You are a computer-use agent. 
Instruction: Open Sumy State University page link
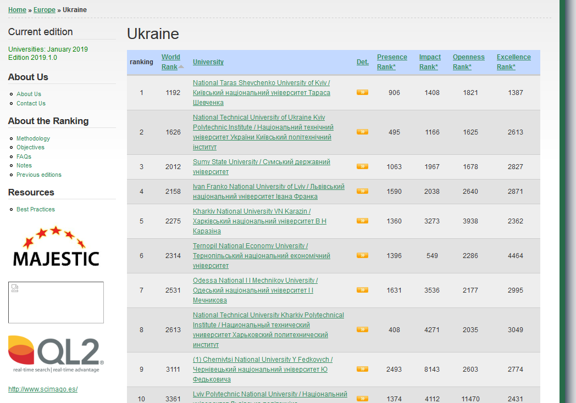(261, 162)
